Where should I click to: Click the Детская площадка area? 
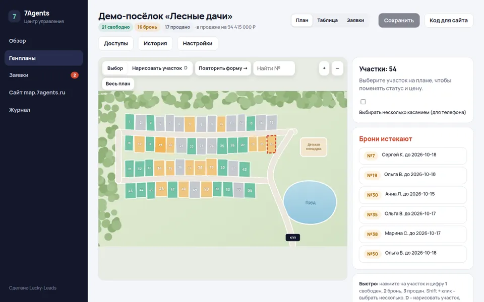314,146
